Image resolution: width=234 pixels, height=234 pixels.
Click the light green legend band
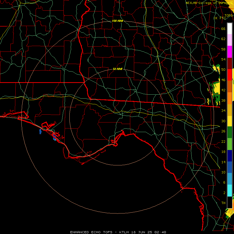[230, 144]
